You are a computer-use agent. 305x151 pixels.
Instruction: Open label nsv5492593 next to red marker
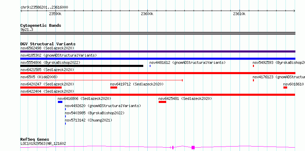(279, 62)
